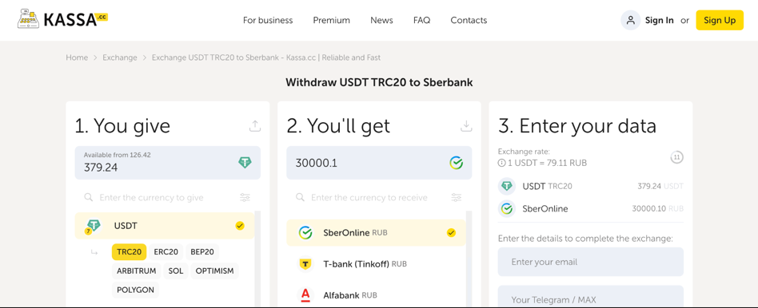Click the SberOnline icon in summary
758x308 pixels.
click(507, 209)
